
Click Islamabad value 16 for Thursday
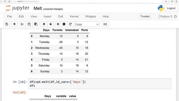click(x=77, y=54)
